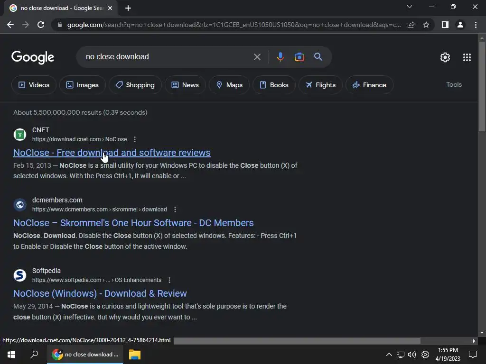Open Windows taskbar search
Image resolution: width=486 pixels, height=364 pixels.
pos(34,355)
